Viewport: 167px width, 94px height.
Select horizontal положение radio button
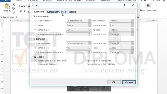(35, 30)
